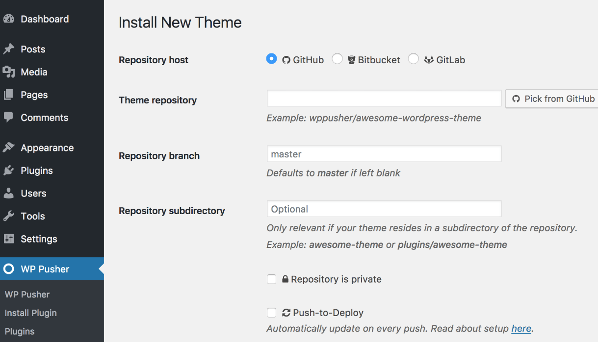Enable the Repository is private checkbox
Image resolution: width=598 pixels, height=342 pixels.
coord(271,279)
